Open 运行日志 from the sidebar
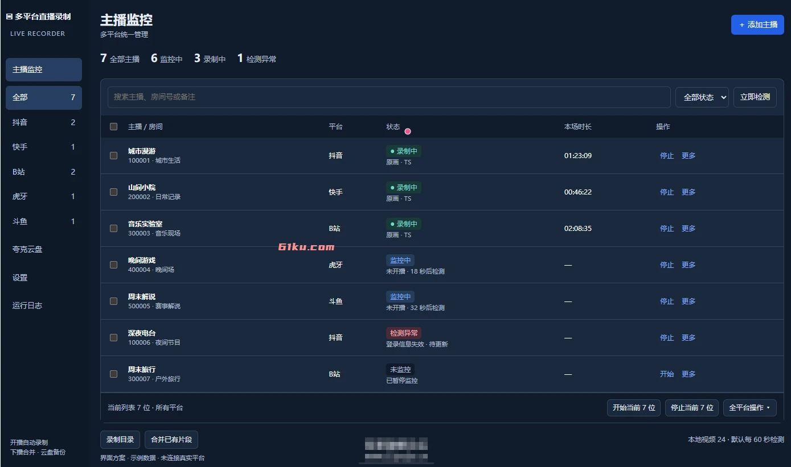Viewport: 791px width, 467px height. pos(44,305)
